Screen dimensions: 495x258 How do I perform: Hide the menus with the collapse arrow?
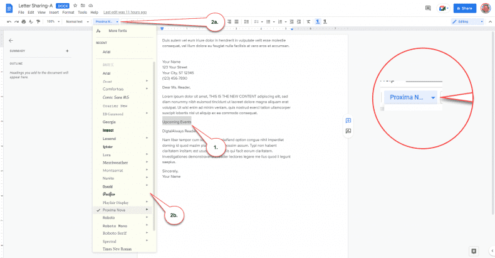(490, 21)
